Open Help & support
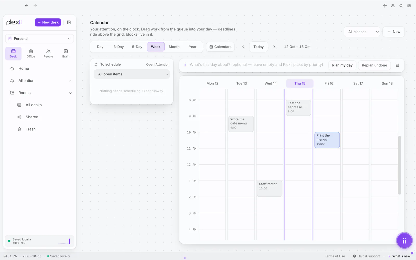This screenshot has width=416, height=260. (x=366, y=256)
